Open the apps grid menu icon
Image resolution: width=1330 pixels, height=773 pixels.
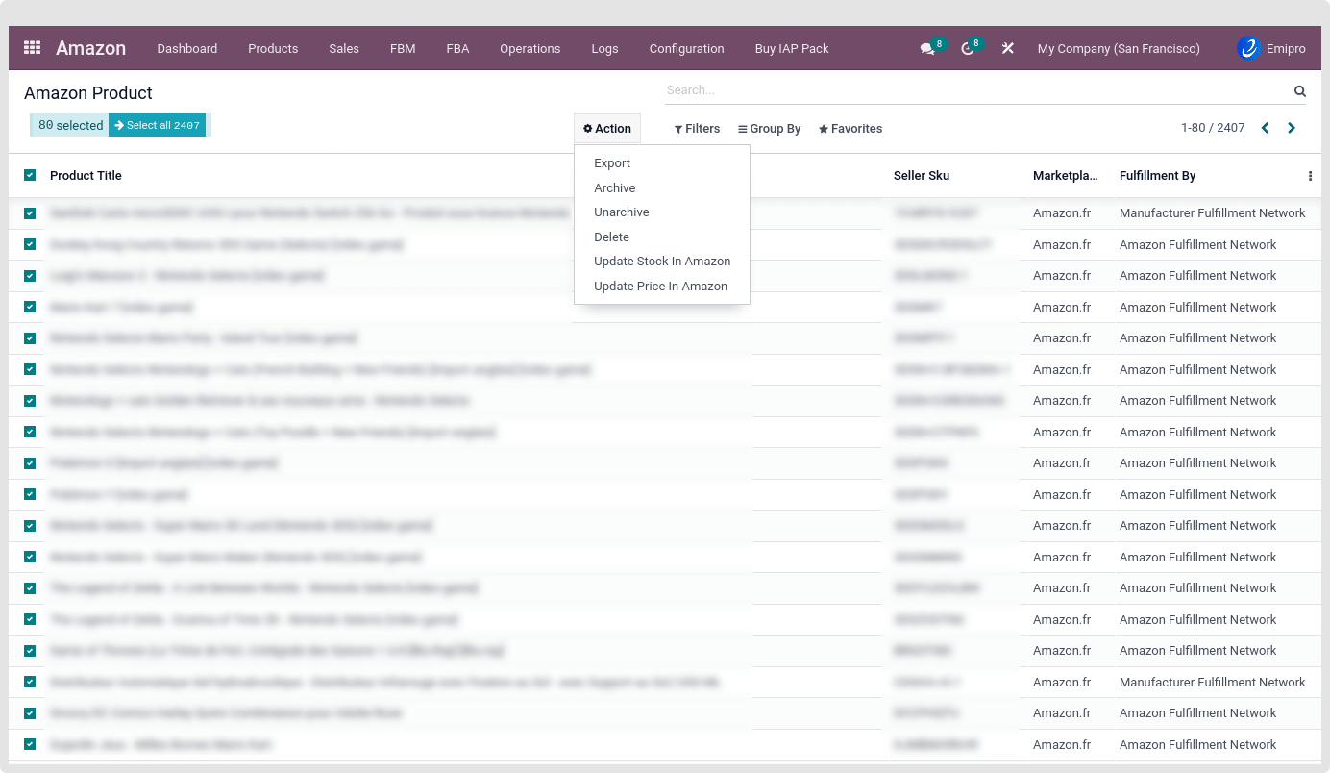click(x=32, y=48)
